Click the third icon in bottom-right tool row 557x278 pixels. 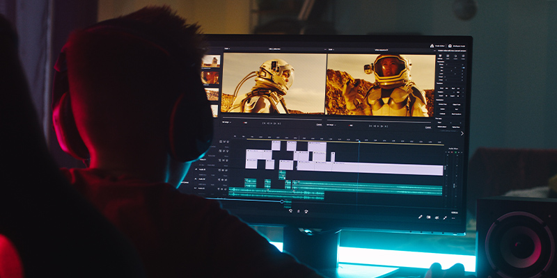[x=437, y=218]
